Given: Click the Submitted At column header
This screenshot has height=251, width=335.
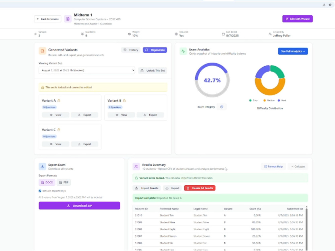Looking at the screenshot, I should click(294, 209).
